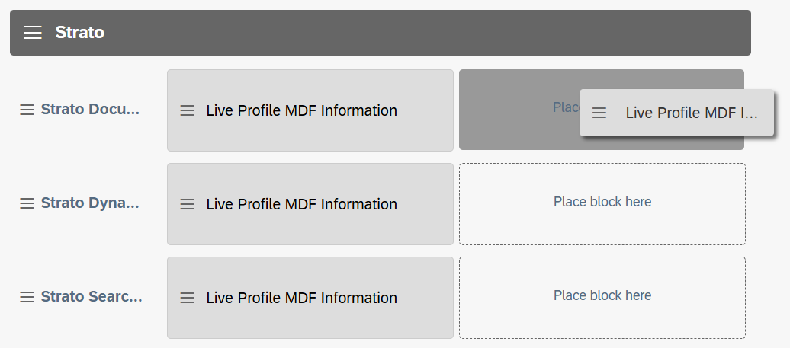Click Place block here in Strato Searc... row
Image resolution: width=790 pixels, height=348 pixels.
pyautogui.click(x=602, y=296)
